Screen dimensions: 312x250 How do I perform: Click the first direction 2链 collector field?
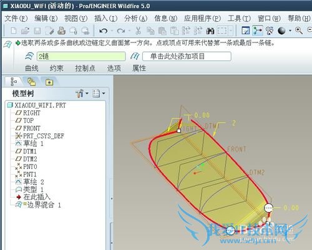coord(81,56)
